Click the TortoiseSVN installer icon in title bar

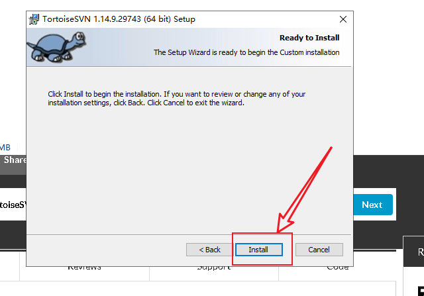(34, 19)
